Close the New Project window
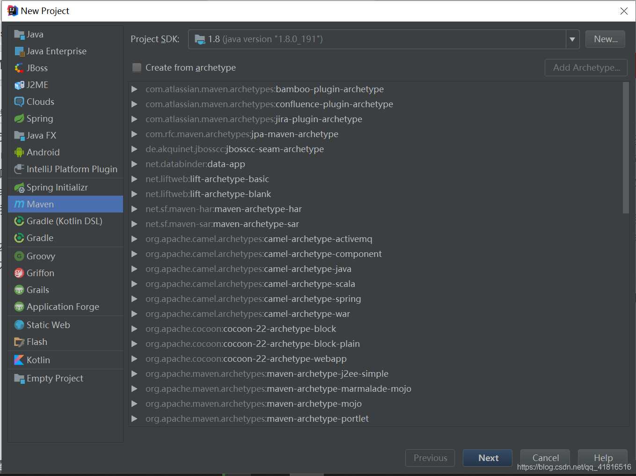The width and height of the screenshot is (636, 476). click(624, 11)
